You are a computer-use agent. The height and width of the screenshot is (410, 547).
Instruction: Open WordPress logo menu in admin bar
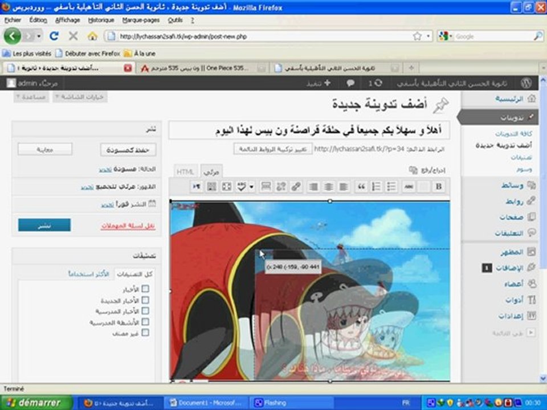(526, 83)
